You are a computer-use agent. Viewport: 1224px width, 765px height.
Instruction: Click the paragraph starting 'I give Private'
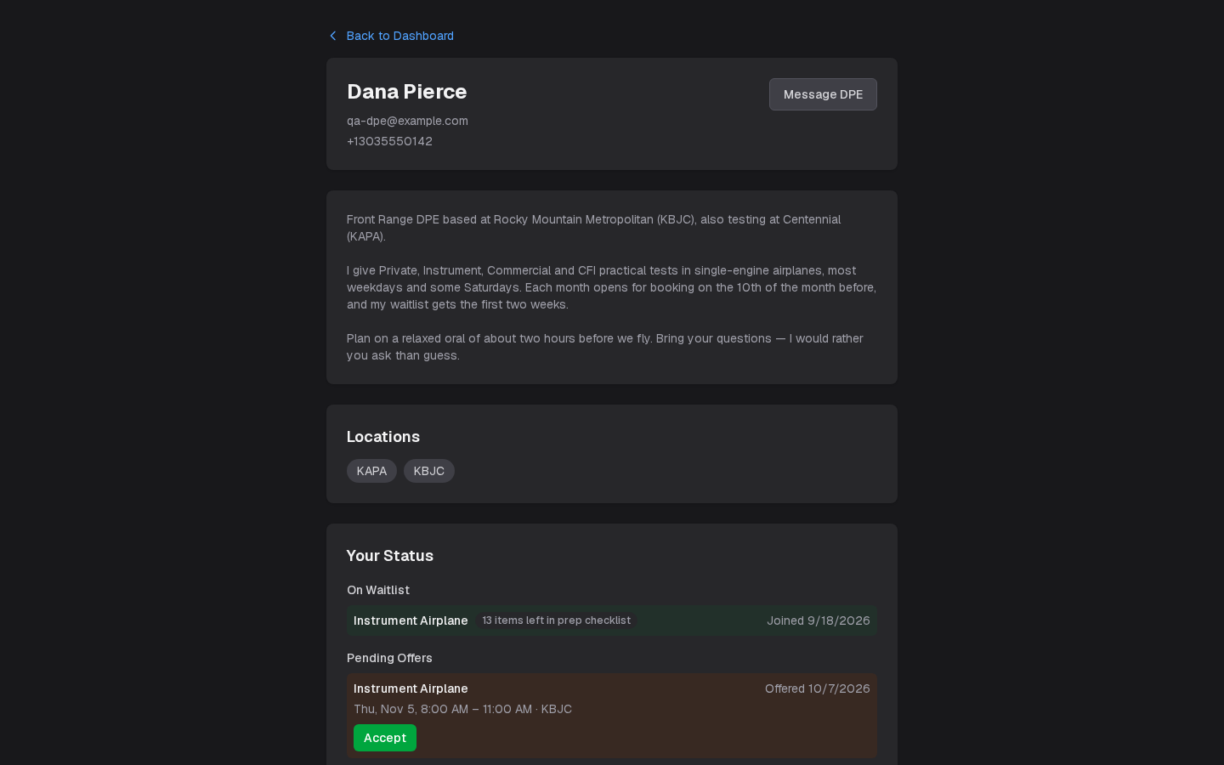click(611, 287)
